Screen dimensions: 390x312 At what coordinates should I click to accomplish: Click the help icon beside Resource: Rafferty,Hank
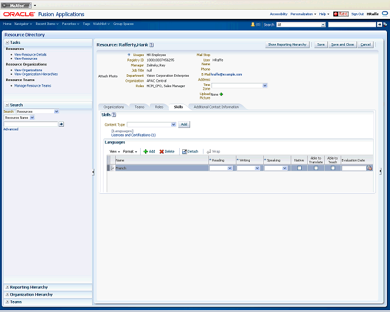coord(152,44)
